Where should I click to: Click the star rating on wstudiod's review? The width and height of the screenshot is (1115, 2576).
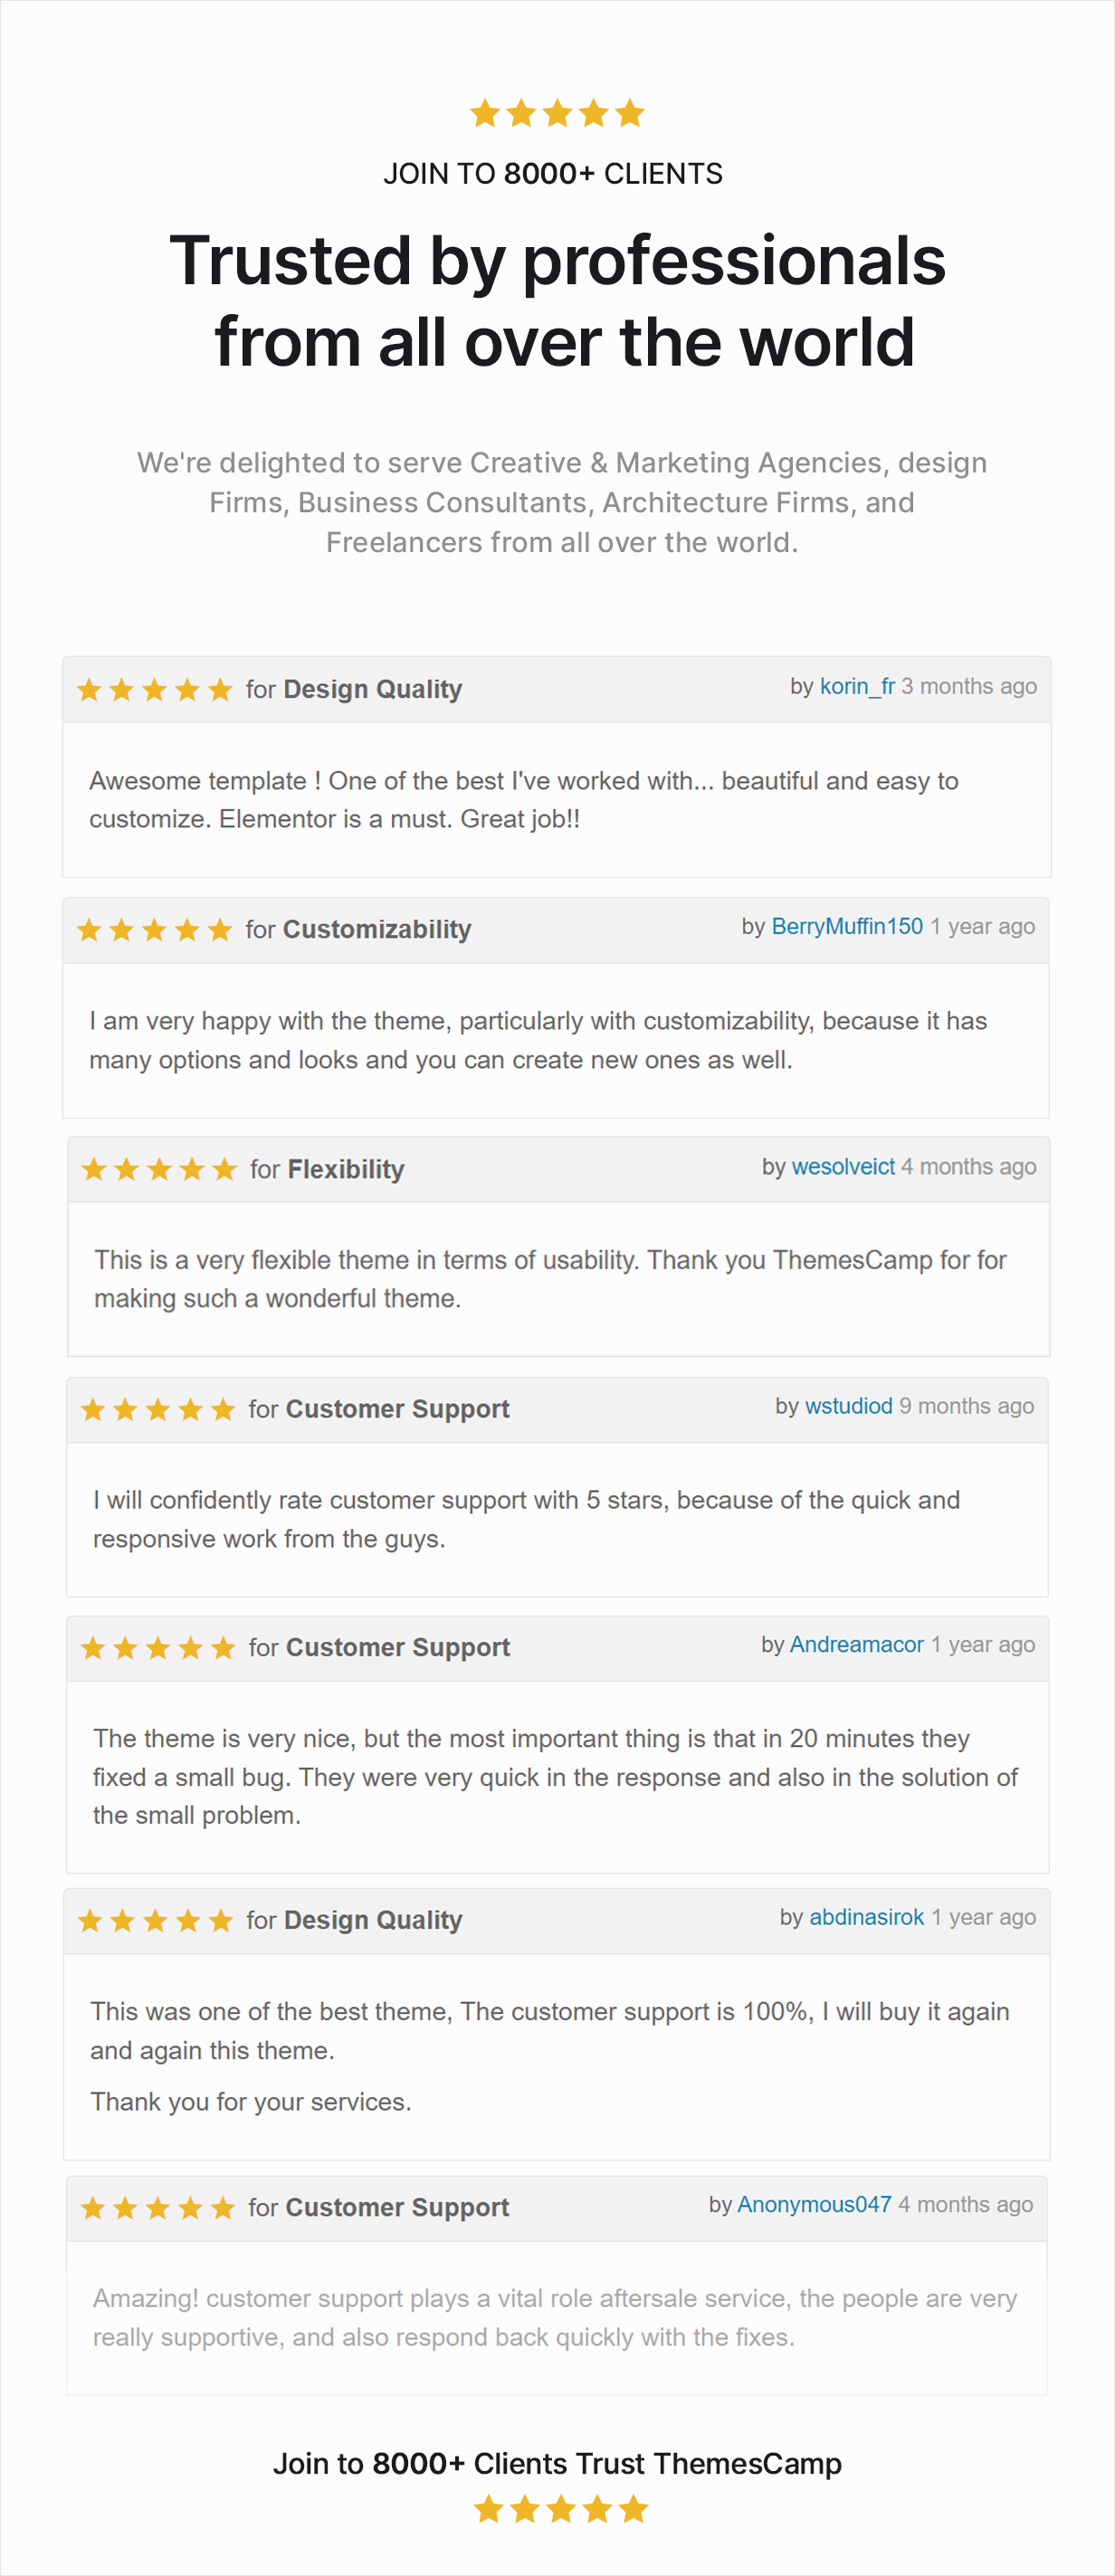[x=157, y=1410]
